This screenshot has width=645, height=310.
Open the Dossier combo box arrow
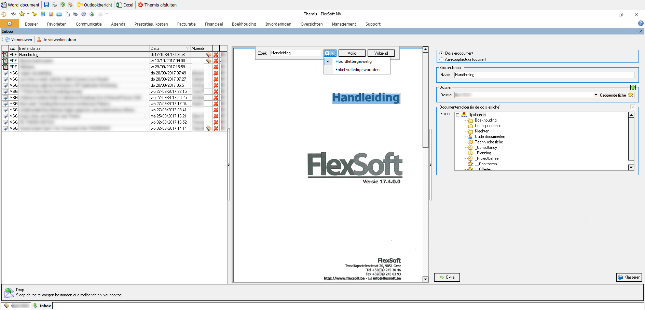pyautogui.click(x=596, y=95)
